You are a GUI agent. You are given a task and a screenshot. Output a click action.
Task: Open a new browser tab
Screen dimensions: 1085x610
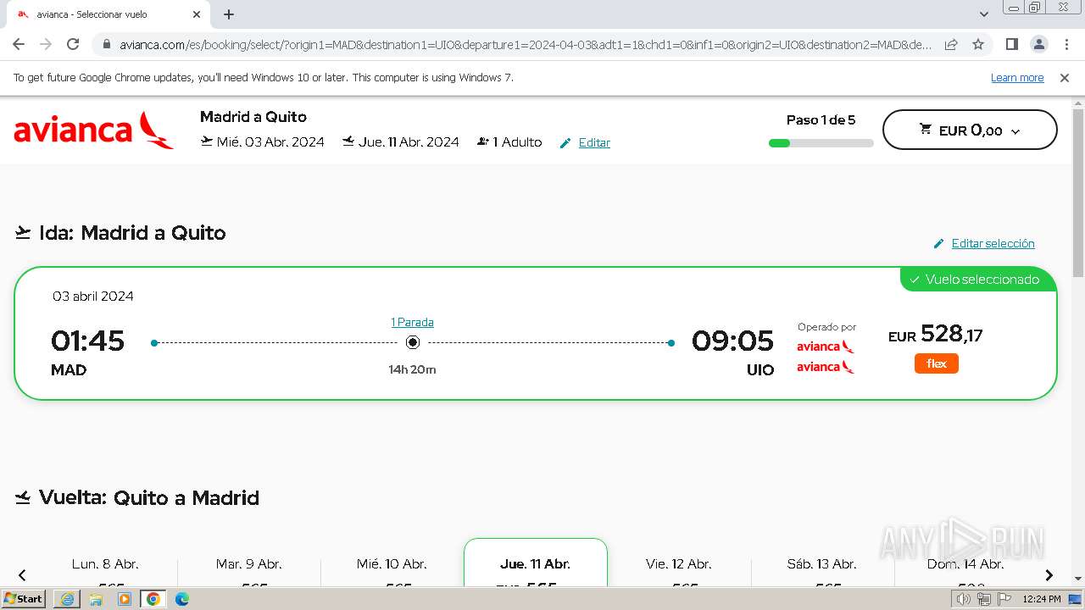coord(229,14)
